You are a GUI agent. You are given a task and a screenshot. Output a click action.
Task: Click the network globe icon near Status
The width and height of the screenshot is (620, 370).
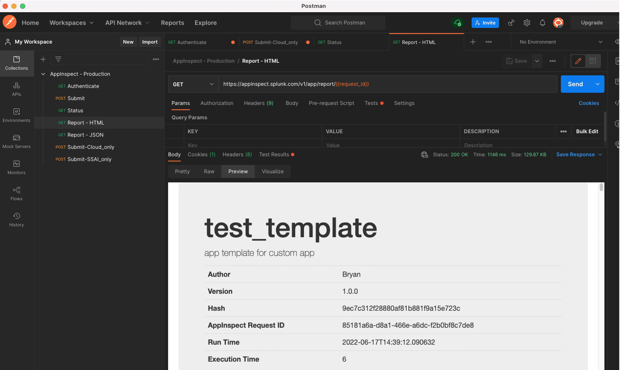[x=424, y=155]
